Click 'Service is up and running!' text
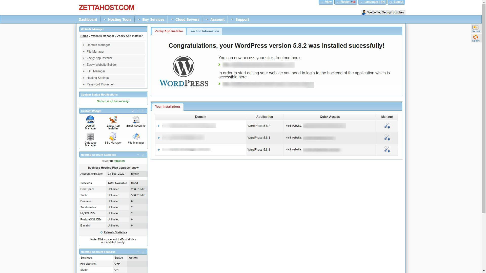Image resolution: width=486 pixels, height=273 pixels. click(x=113, y=101)
